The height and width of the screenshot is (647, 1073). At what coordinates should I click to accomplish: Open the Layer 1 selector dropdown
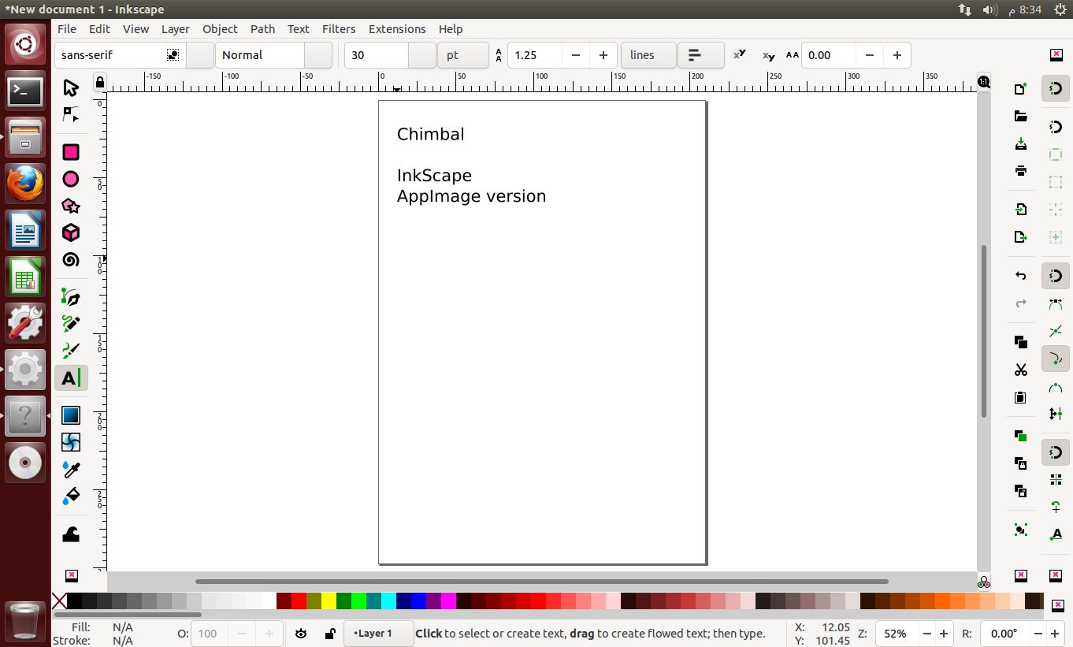[x=379, y=634]
